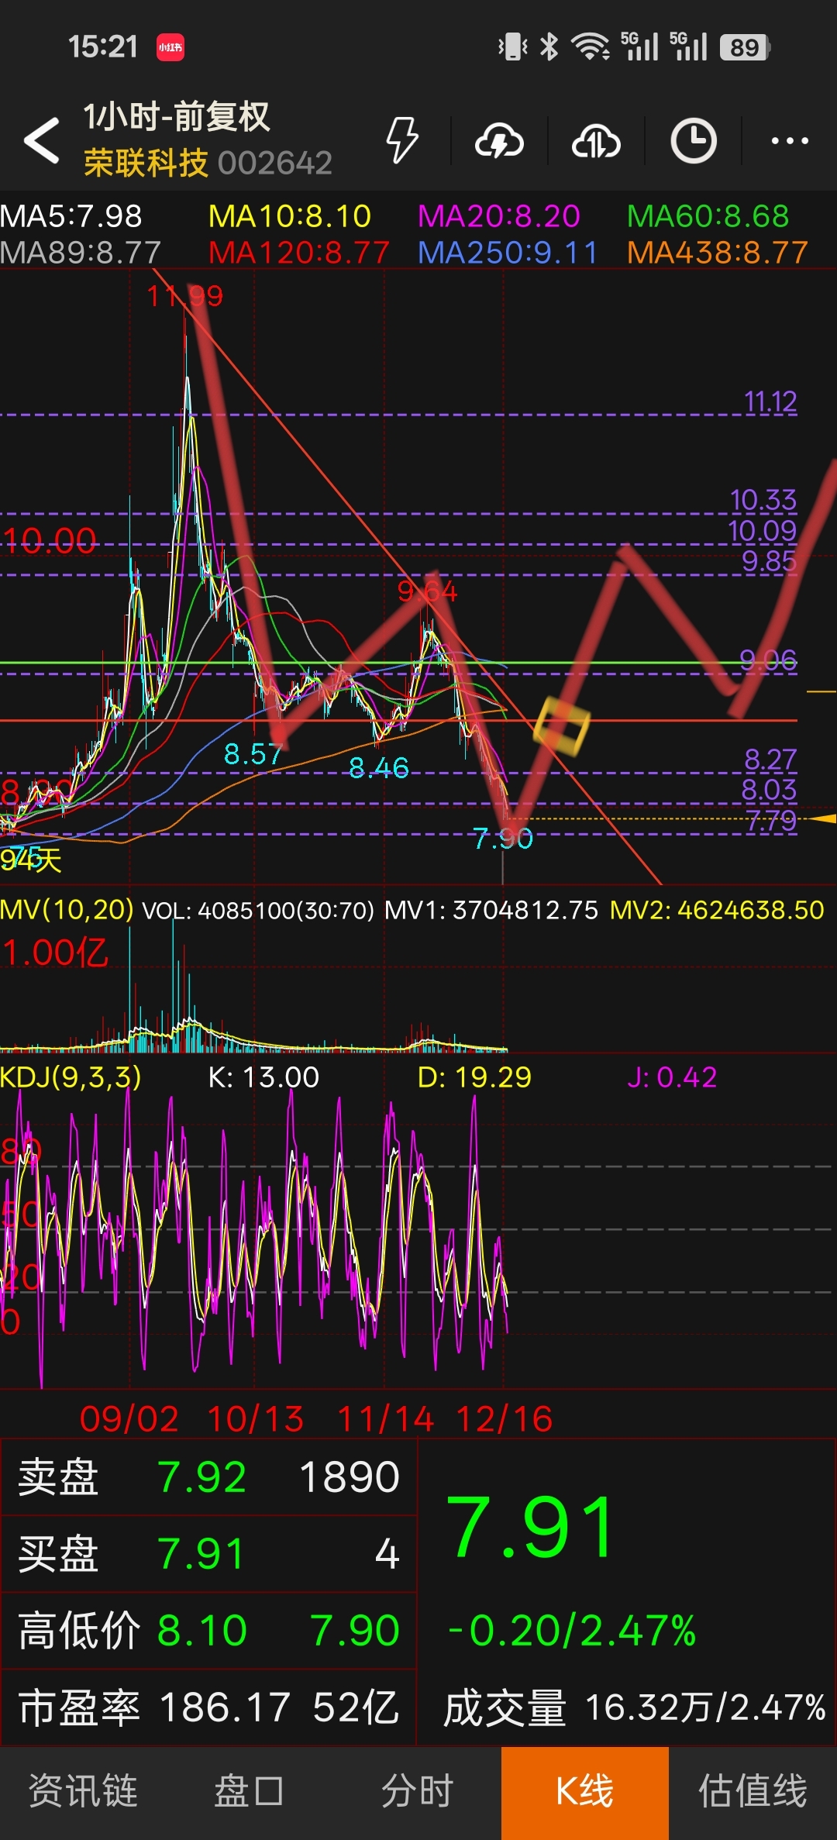The height and width of the screenshot is (1840, 837).
Task: Open the three-dot more menu
Action: (x=790, y=141)
